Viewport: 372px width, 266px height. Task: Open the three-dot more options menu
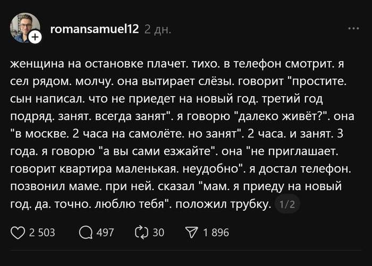(x=353, y=28)
